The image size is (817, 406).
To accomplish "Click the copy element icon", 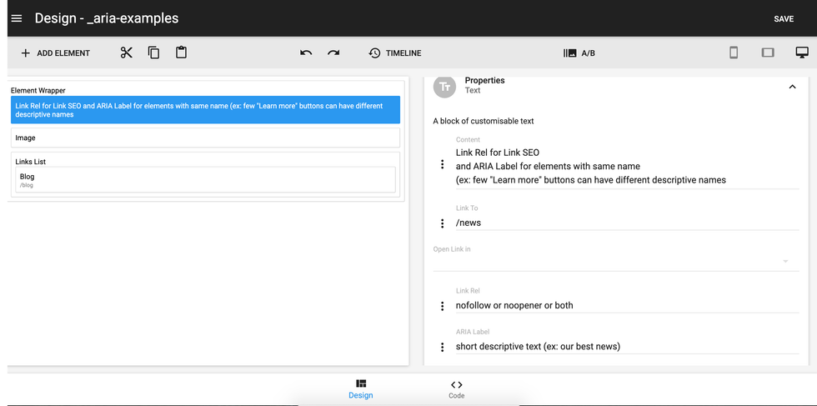I will point(153,53).
